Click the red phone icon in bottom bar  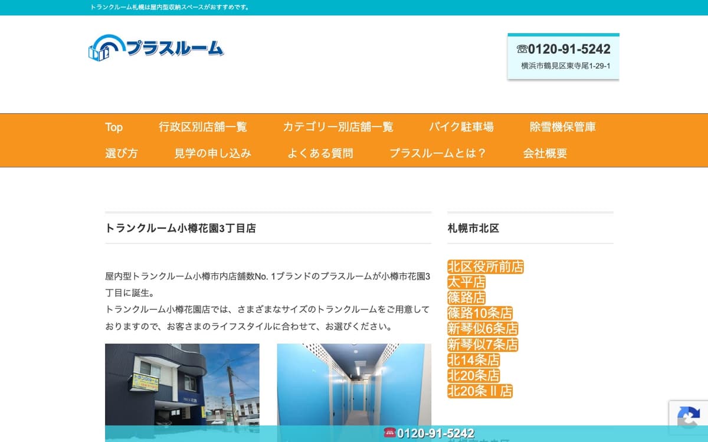click(x=389, y=433)
